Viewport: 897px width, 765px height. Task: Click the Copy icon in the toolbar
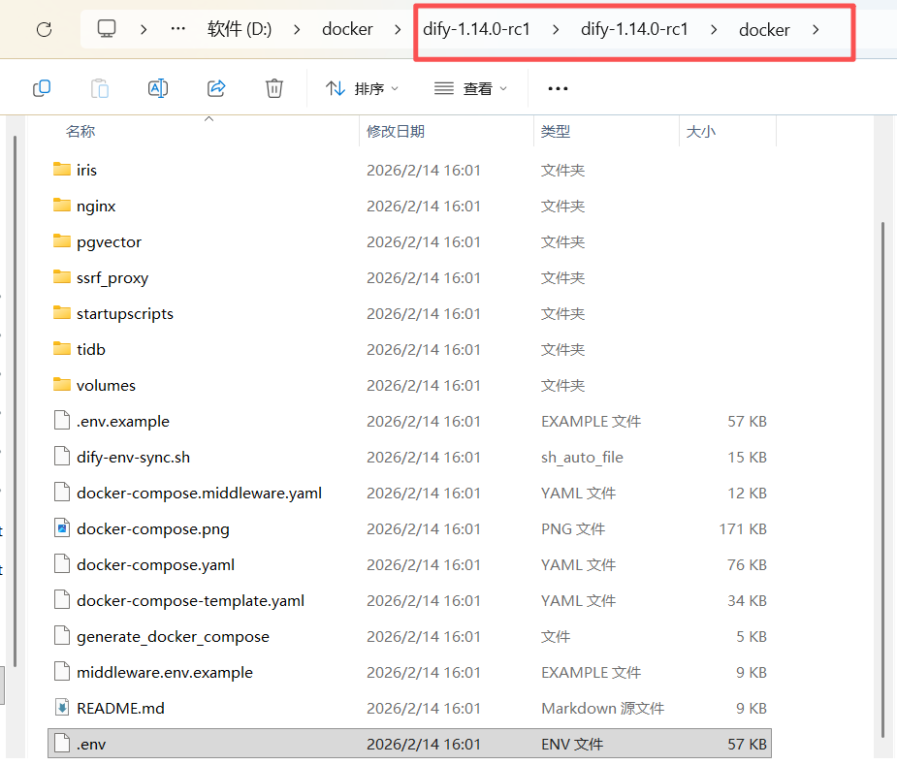[x=42, y=88]
